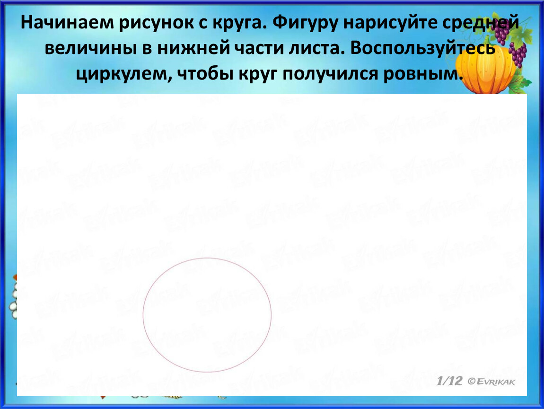Click the drawn circle outline on the sheet
544x409 pixels.
pyautogui.click(x=207, y=315)
